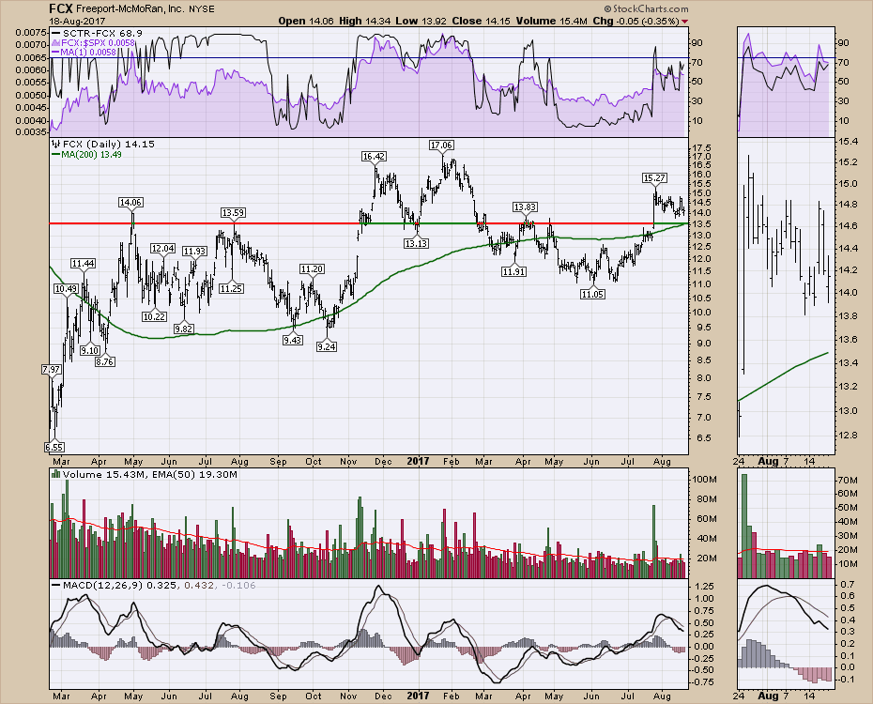Click the 17.06 peak price label

(441, 145)
